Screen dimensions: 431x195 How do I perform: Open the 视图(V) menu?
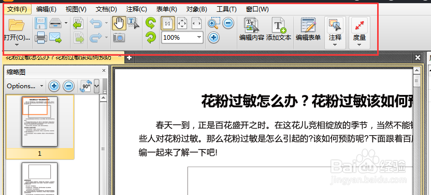[76, 9]
